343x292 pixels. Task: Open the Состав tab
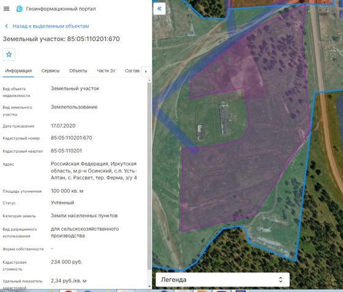132,71
